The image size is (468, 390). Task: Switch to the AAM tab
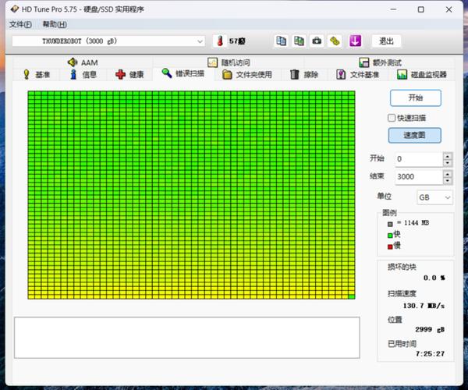point(83,62)
